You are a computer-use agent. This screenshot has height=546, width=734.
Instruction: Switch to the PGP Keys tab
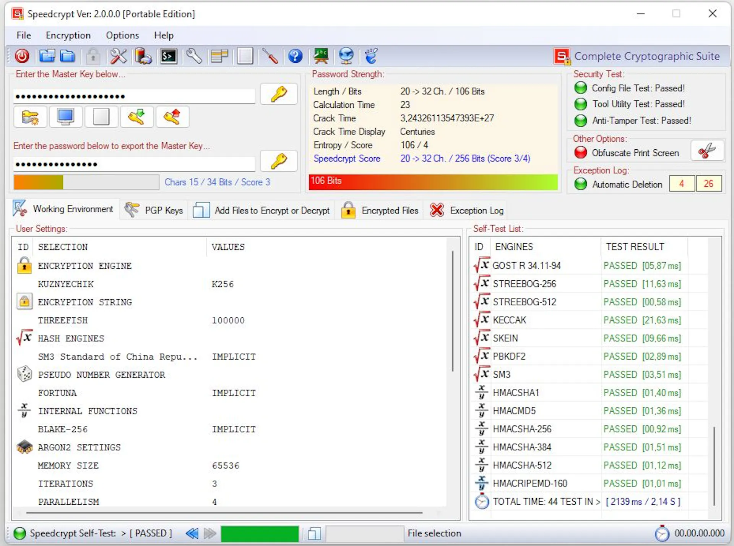[154, 210]
